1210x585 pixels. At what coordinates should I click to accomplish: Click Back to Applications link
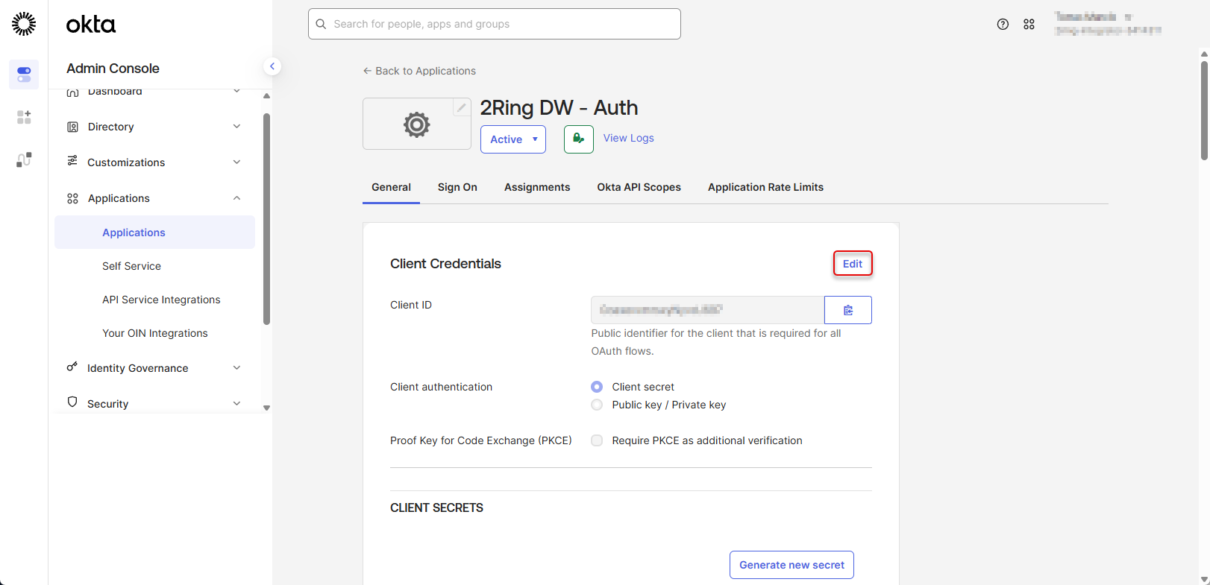419,71
